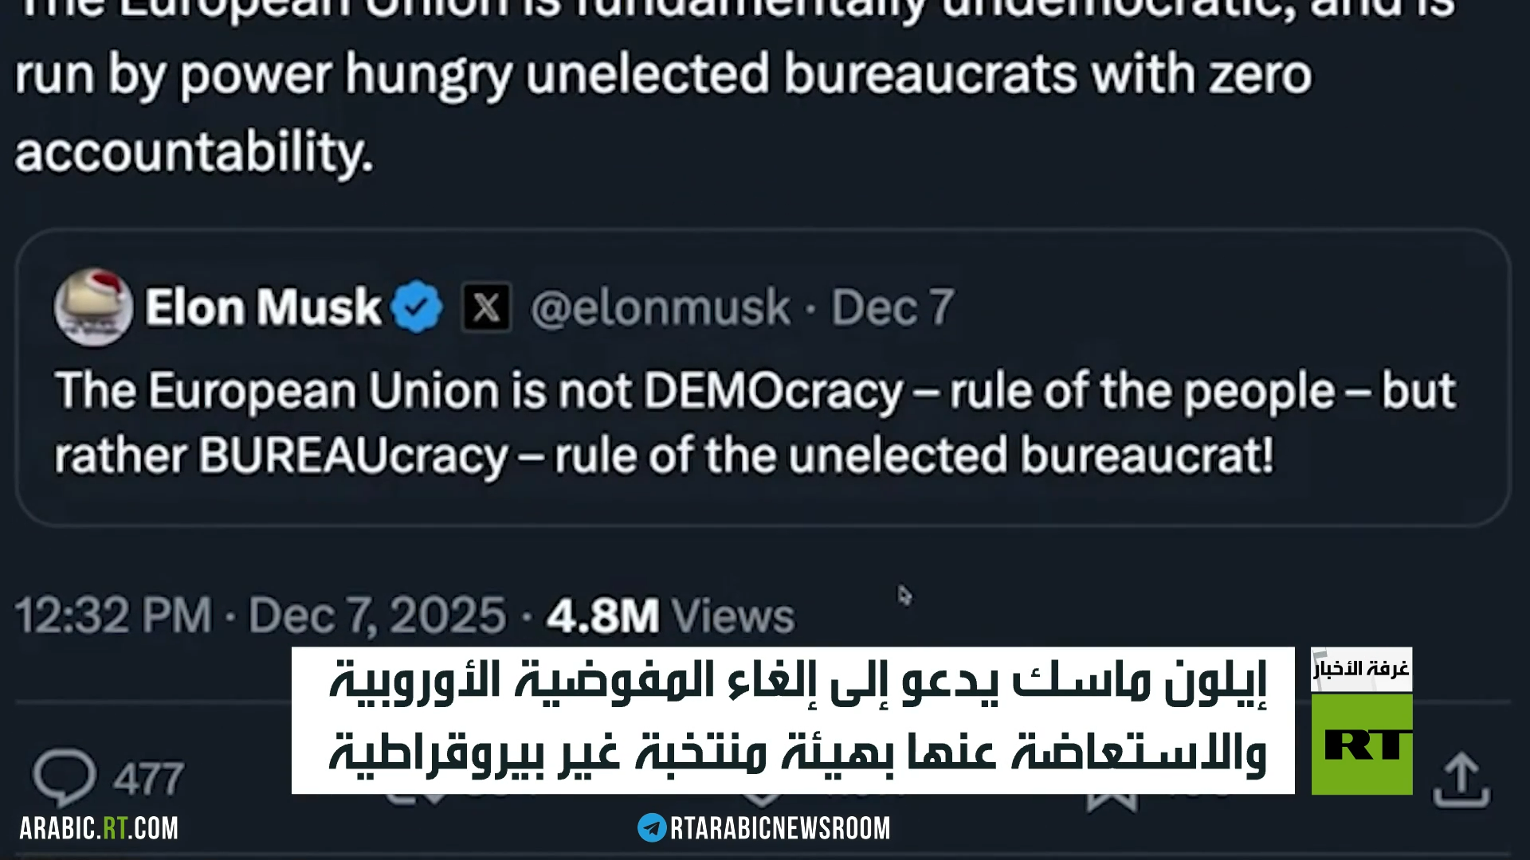Viewport: 1530px width, 860px height.
Task: Click the 12:32 PM Dec 7, 2025 timestamp
Action: point(260,616)
